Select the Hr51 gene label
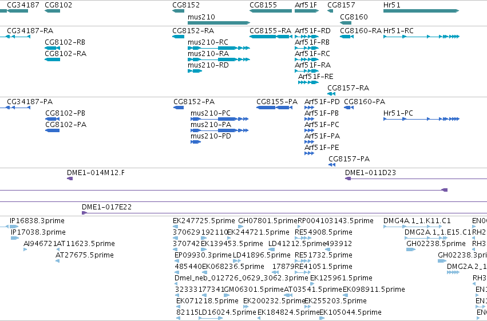The height and width of the screenshot is (321, 487). (392, 5)
